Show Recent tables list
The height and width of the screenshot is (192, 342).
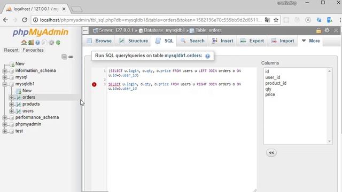pos(11,50)
